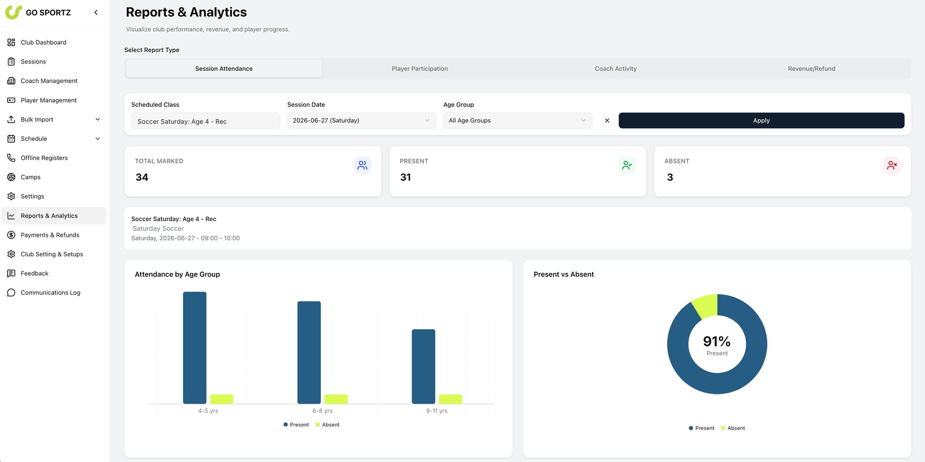The height and width of the screenshot is (462, 925).
Task: Open Offline Registers page
Action: tap(54, 158)
